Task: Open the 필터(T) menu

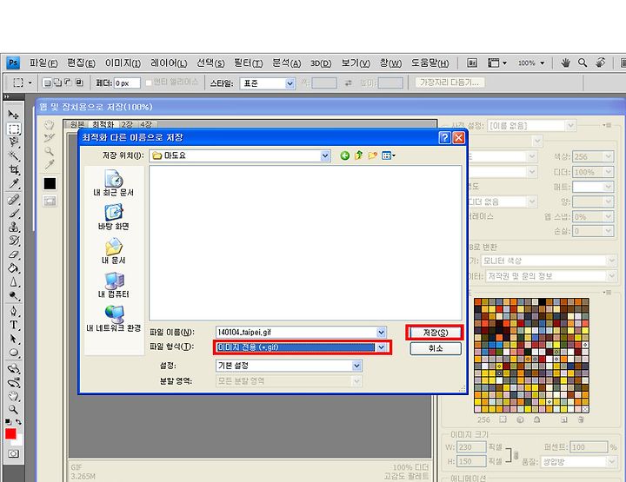Action: 248,63
